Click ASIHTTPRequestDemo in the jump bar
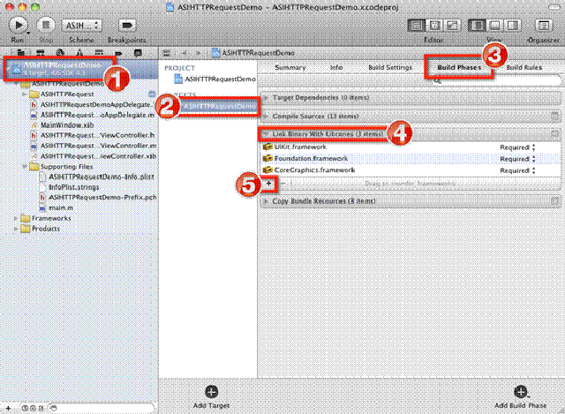 (x=253, y=53)
